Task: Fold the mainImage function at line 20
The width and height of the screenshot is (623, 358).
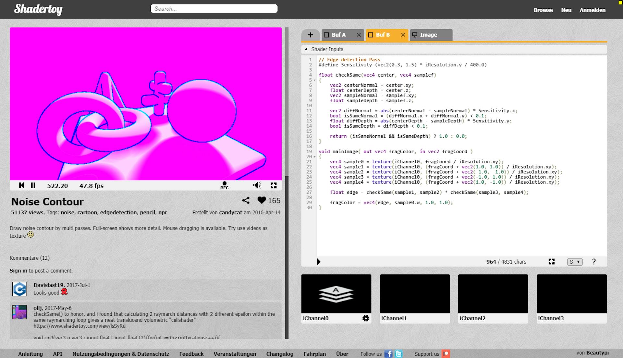Action: coord(314,156)
